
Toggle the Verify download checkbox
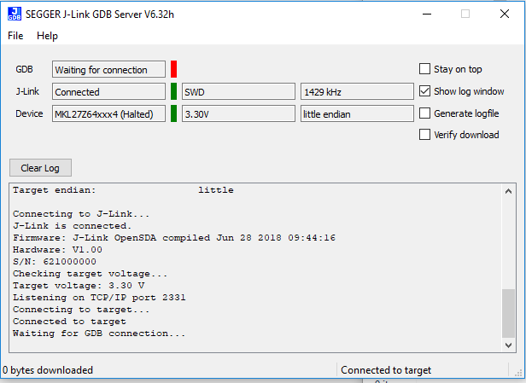[x=425, y=134]
